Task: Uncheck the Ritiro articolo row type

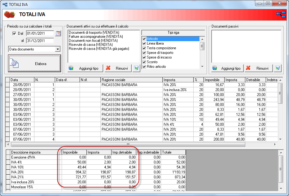Action: click(144, 67)
